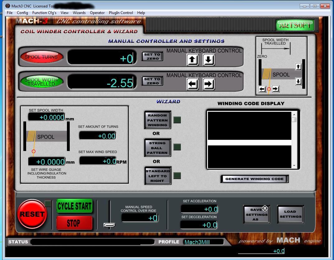This screenshot has width=334, height=260.
Task: Click right arrow for Spool Width Travelled control
Action: [x=209, y=84]
